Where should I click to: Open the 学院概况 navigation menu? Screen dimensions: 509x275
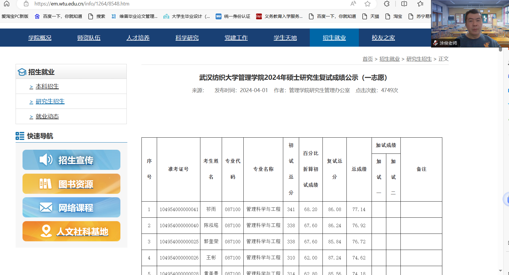click(40, 38)
